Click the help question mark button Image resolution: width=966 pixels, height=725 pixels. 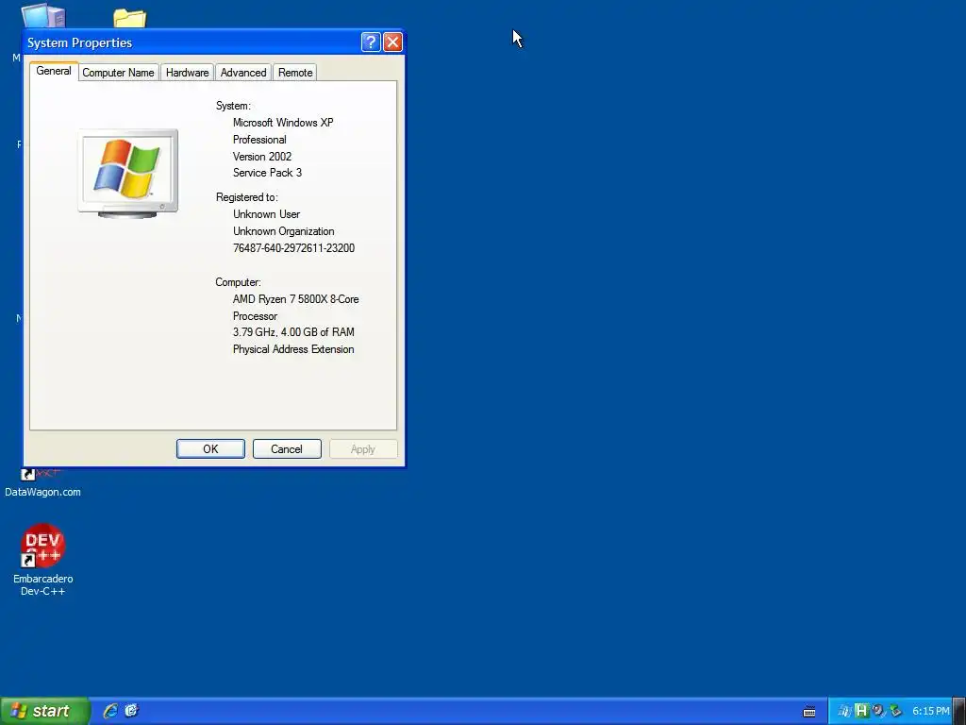[x=370, y=42]
